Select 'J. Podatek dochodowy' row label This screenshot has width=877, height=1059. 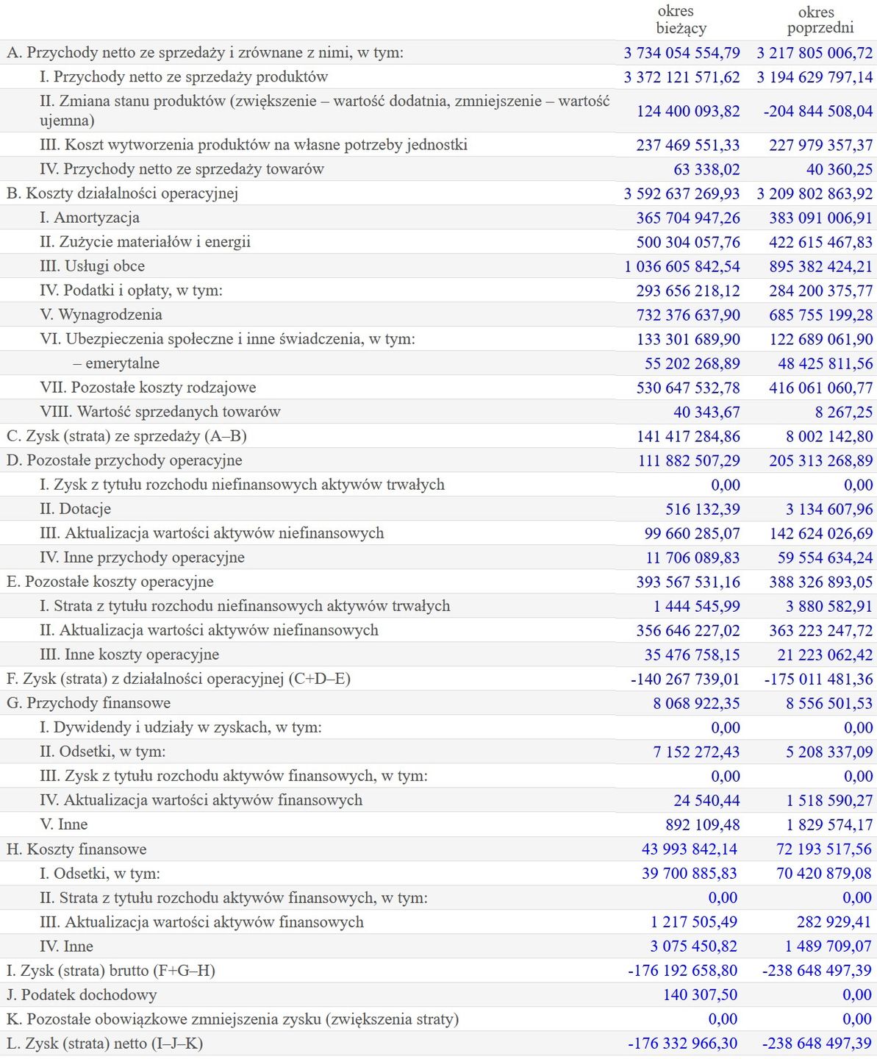click(82, 994)
